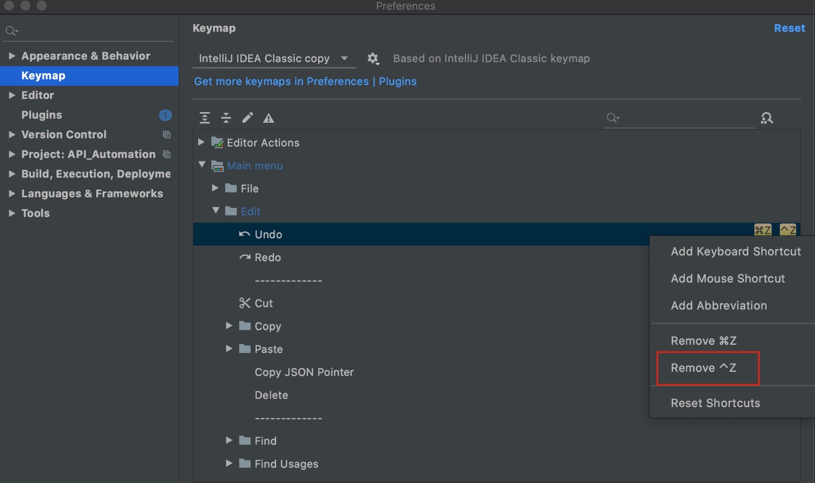Select Remove ^Z from context menu
Viewport: 815px width, 483px height.
[732, 368]
